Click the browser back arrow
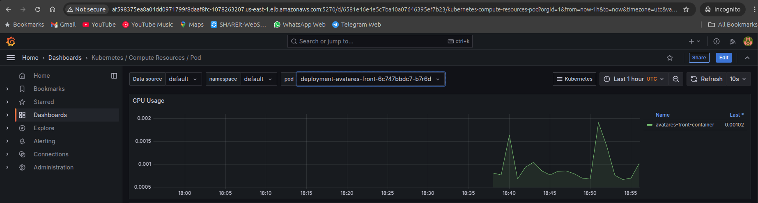 (8, 9)
